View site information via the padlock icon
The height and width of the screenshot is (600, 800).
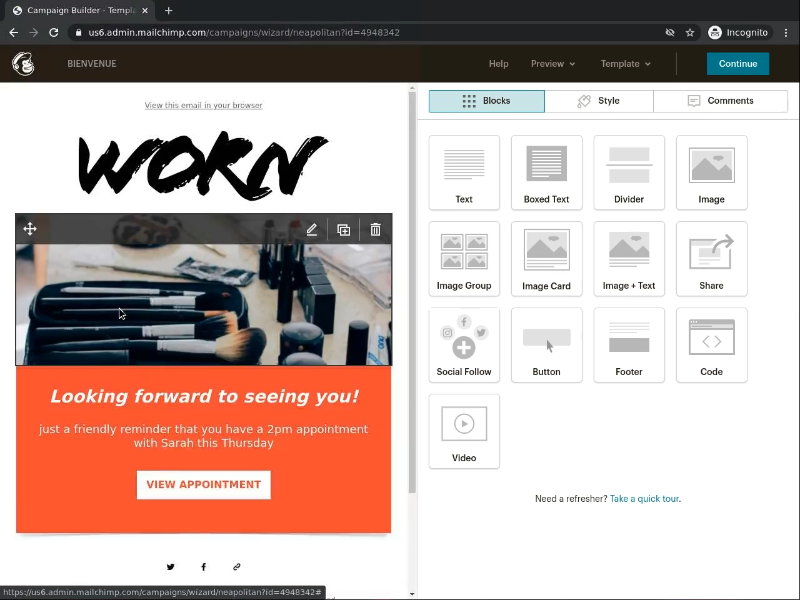tap(78, 32)
